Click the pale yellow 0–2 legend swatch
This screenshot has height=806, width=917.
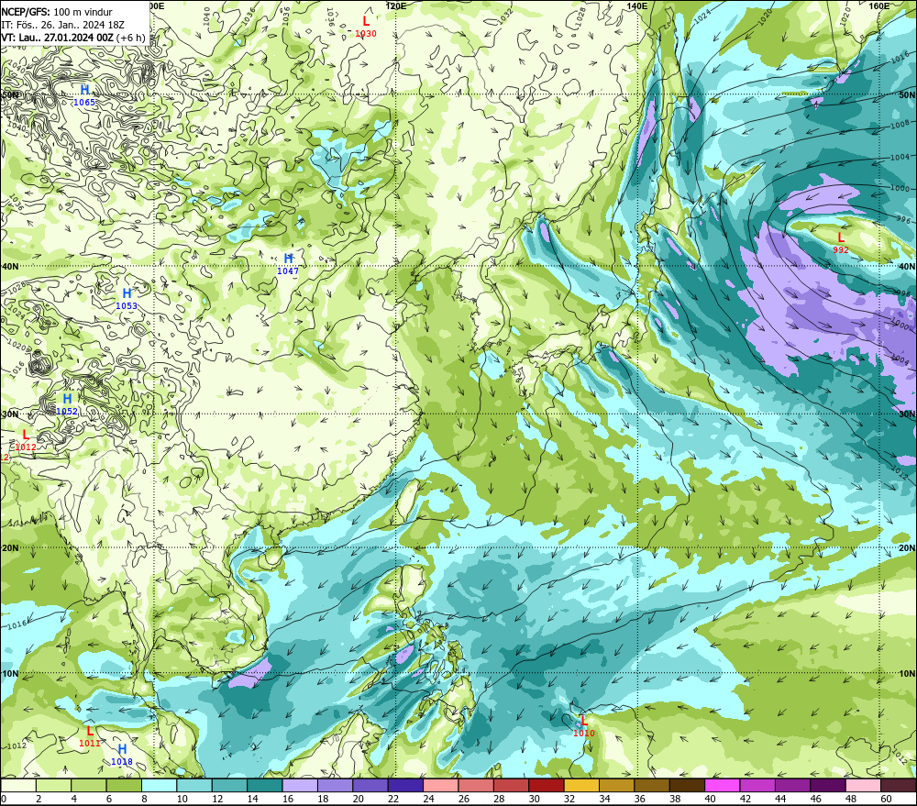point(18,785)
